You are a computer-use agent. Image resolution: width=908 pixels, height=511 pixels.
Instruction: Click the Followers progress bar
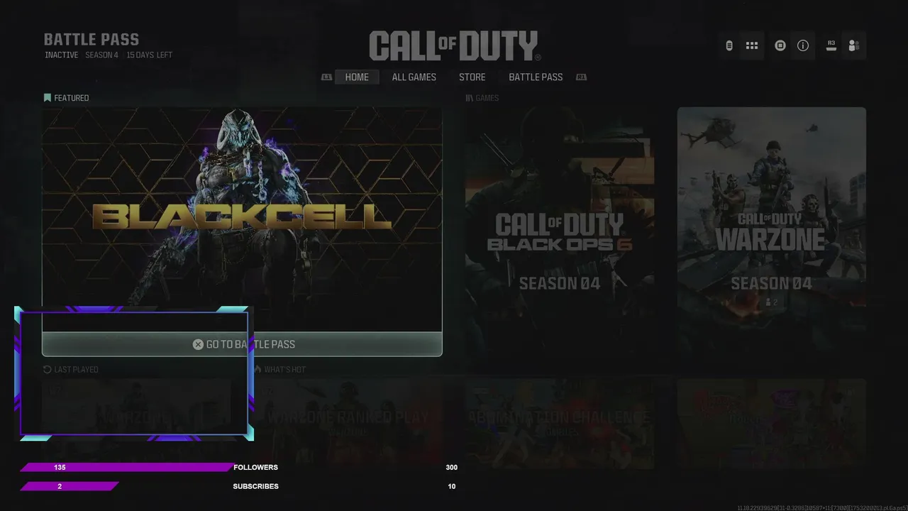(126, 467)
